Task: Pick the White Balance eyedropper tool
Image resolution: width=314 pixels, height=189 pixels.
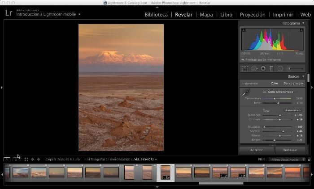Action: tap(246, 92)
